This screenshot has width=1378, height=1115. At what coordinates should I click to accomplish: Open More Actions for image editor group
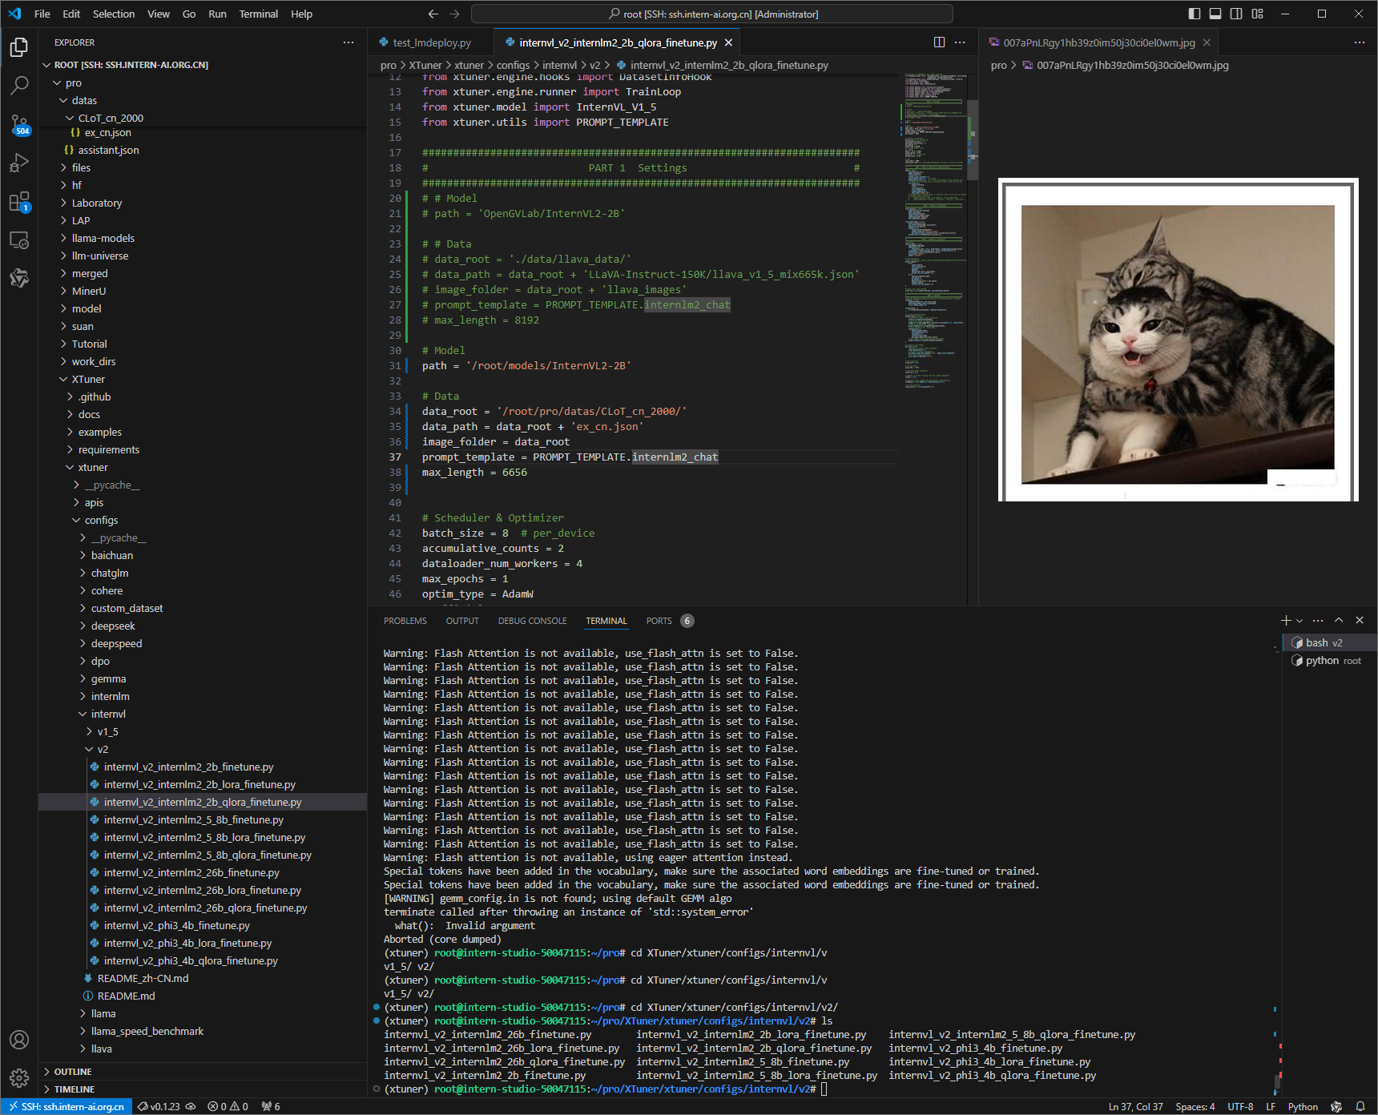pos(1359,42)
